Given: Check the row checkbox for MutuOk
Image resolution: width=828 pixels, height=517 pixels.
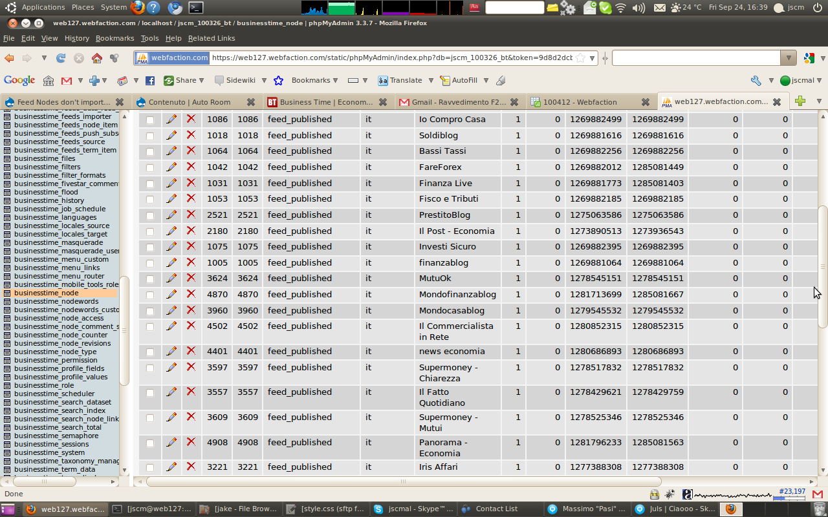Looking at the screenshot, I should coord(149,278).
